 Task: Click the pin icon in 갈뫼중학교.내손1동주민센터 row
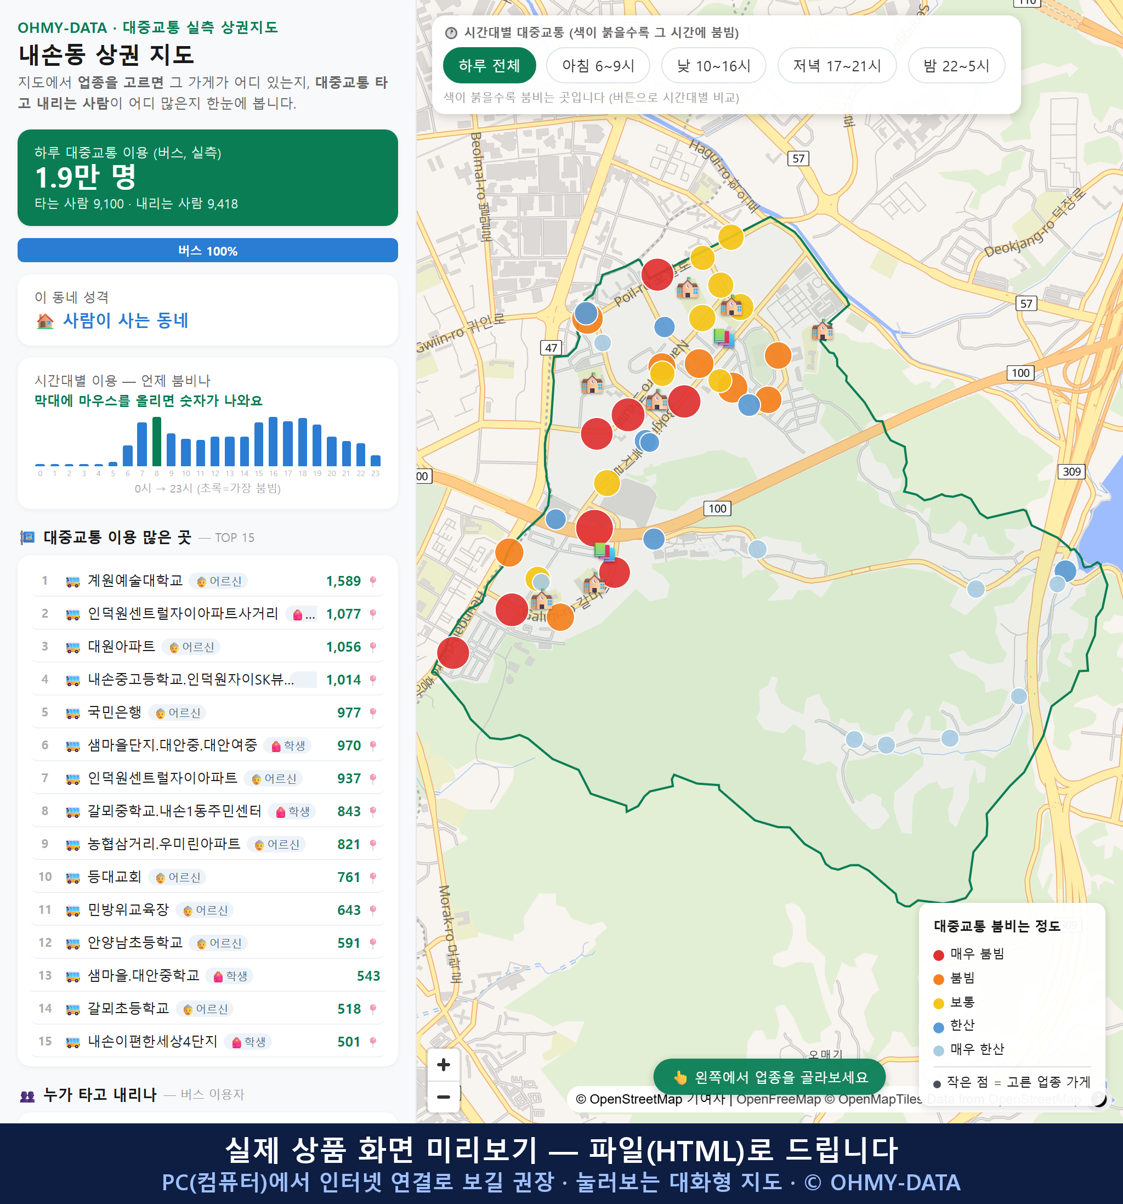[373, 812]
